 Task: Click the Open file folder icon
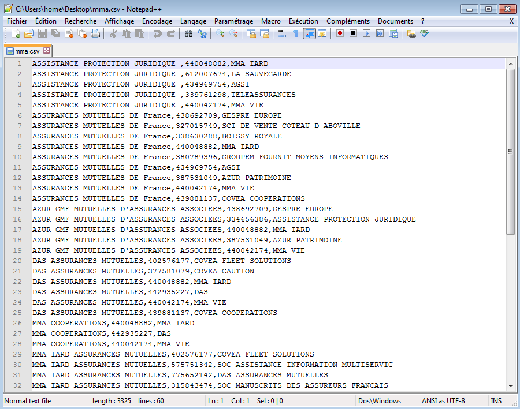[x=29, y=34]
